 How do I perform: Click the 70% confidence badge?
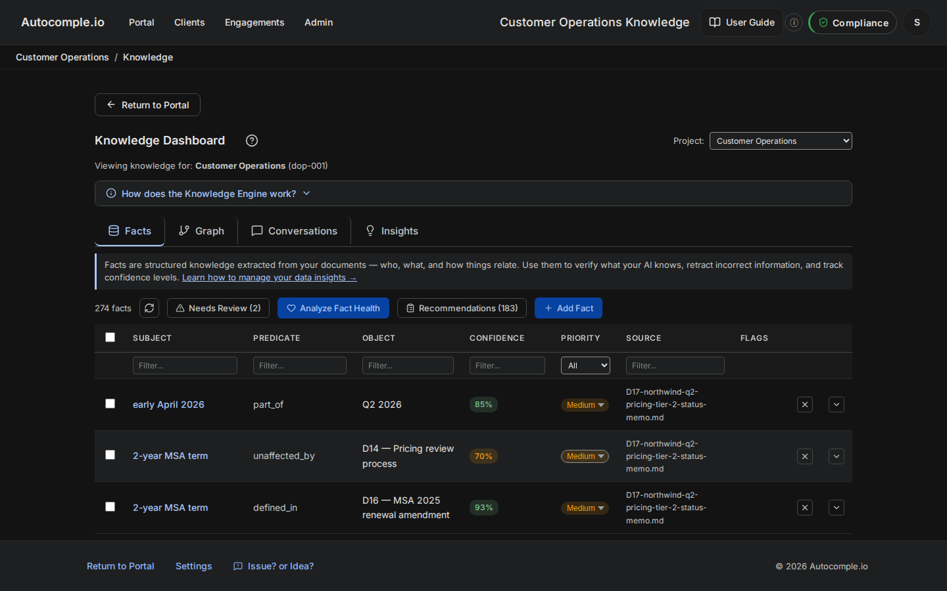point(483,456)
